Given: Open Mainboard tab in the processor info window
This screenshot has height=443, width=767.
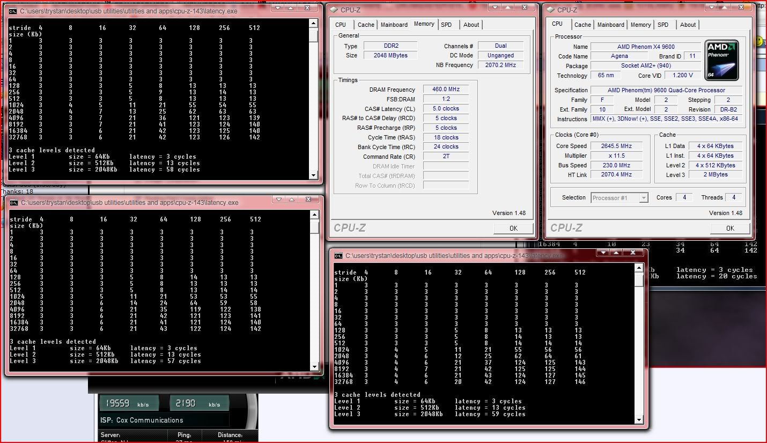Looking at the screenshot, I should (610, 25).
